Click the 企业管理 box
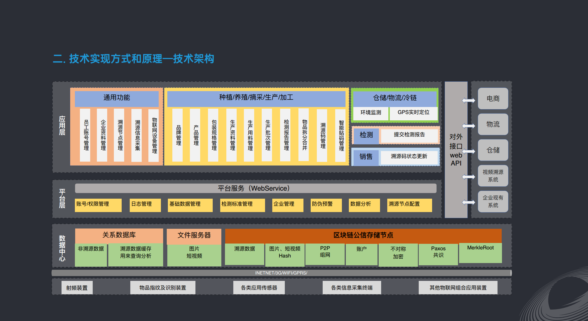This screenshot has width=588, height=321. click(x=288, y=205)
